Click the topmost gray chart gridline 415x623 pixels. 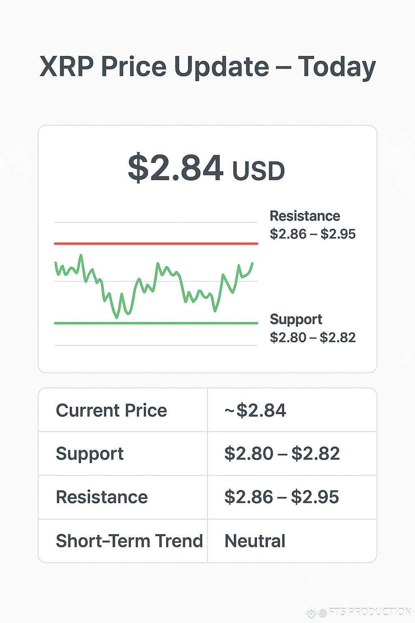[156, 222]
